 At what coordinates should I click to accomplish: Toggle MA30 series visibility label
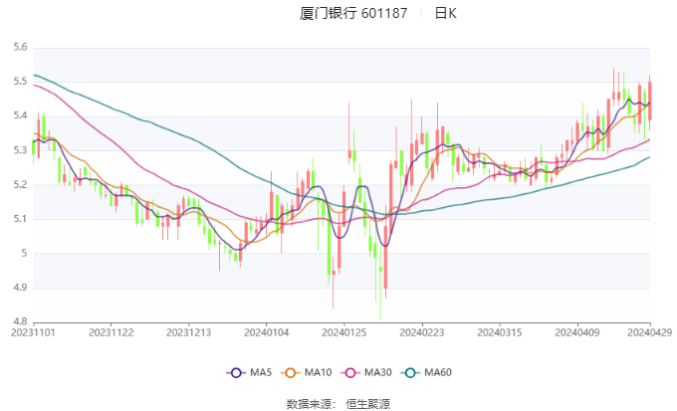[x=377, y=372]
